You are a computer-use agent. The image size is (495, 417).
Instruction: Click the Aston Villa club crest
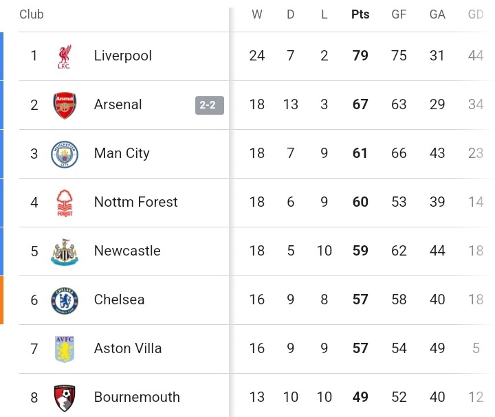[65, 349]
